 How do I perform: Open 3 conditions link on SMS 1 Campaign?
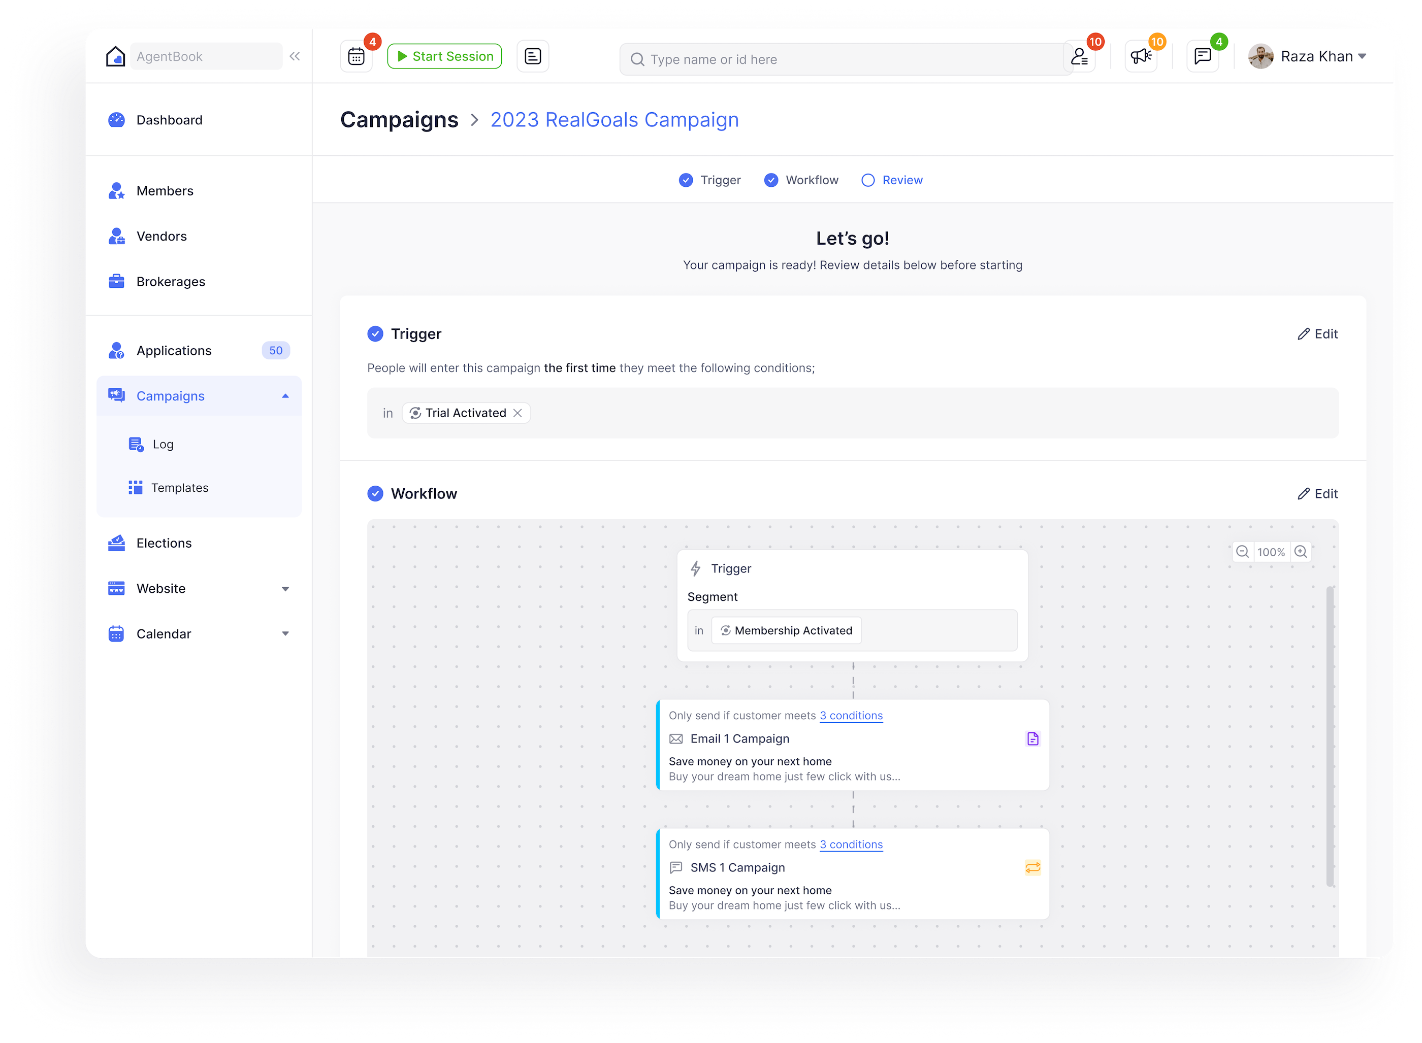851,845
